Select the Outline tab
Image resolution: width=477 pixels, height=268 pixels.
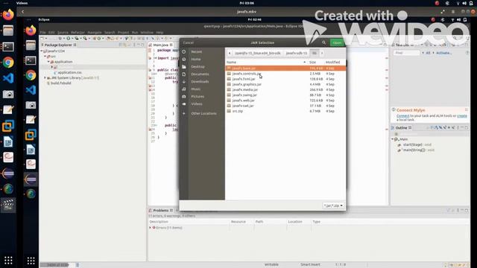click(x=401, y=127)
